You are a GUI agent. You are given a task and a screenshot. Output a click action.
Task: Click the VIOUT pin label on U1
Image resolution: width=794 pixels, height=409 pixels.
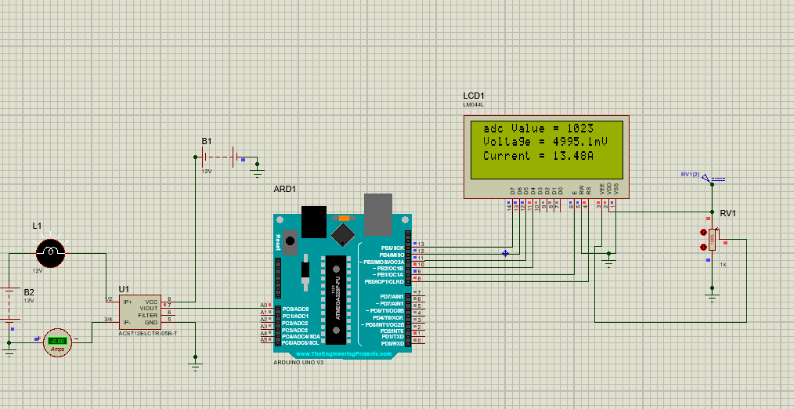point(148,308)
